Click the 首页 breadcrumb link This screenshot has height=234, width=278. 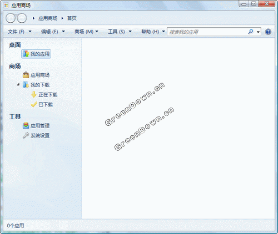click(x=72, y=18)
